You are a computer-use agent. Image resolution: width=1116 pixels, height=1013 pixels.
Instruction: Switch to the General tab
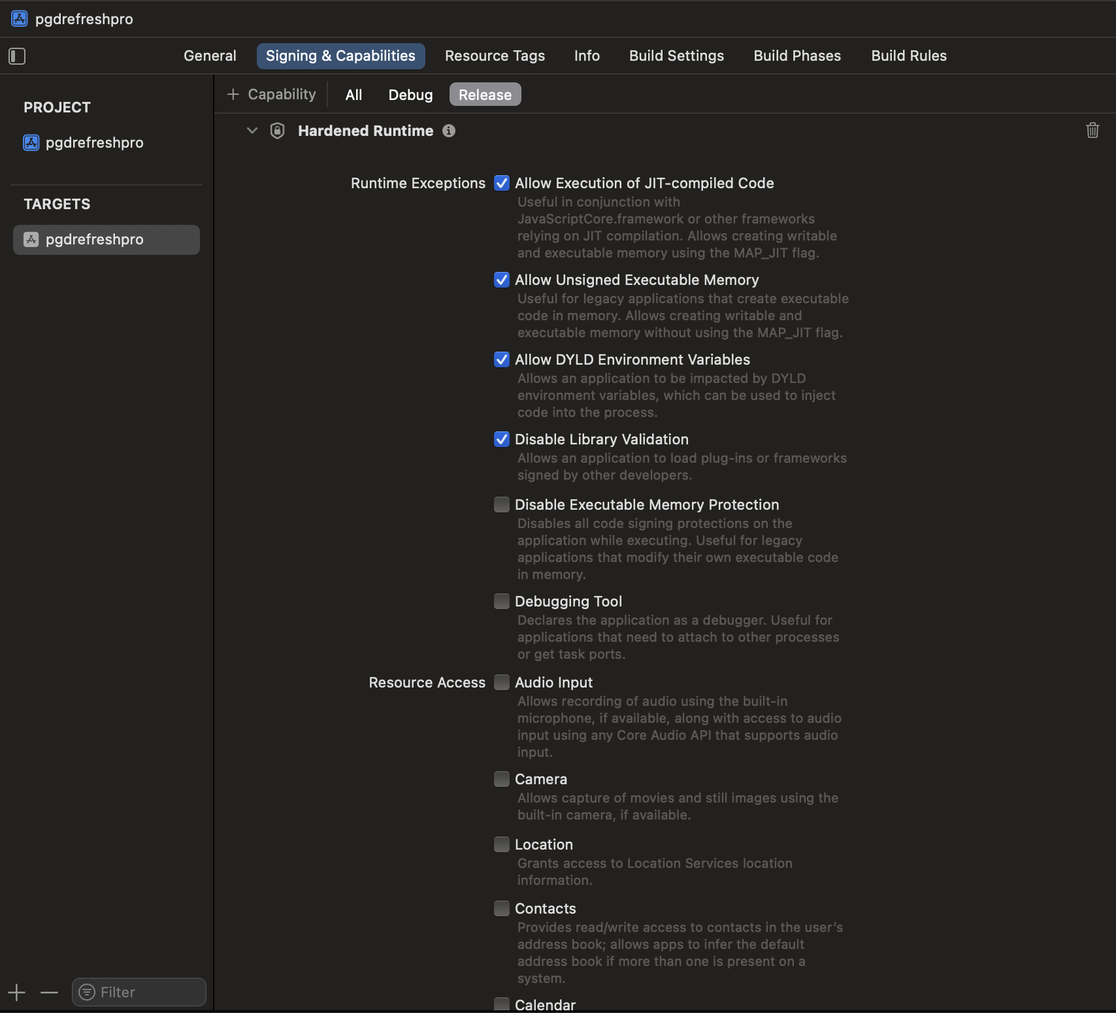[210, 56]
